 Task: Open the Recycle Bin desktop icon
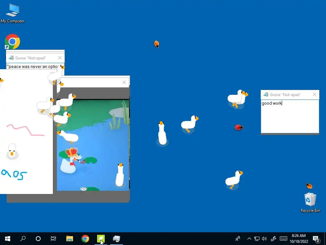coord(310,202)
